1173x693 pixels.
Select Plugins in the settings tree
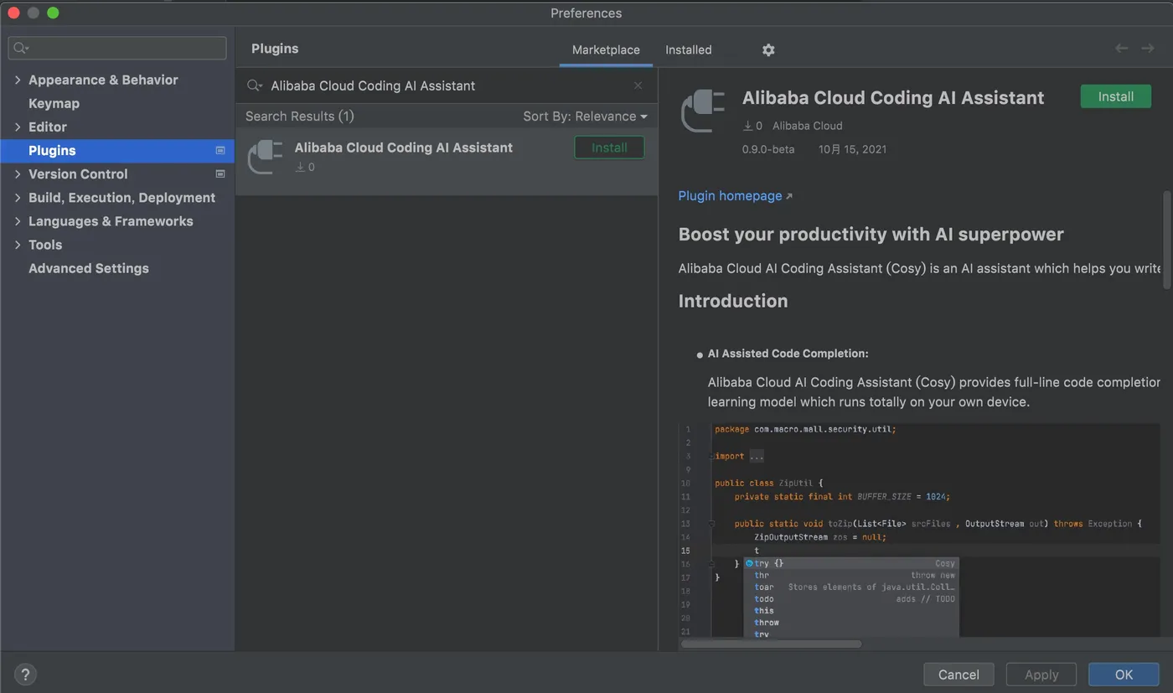pyautogui.click(x=117, y=151)
